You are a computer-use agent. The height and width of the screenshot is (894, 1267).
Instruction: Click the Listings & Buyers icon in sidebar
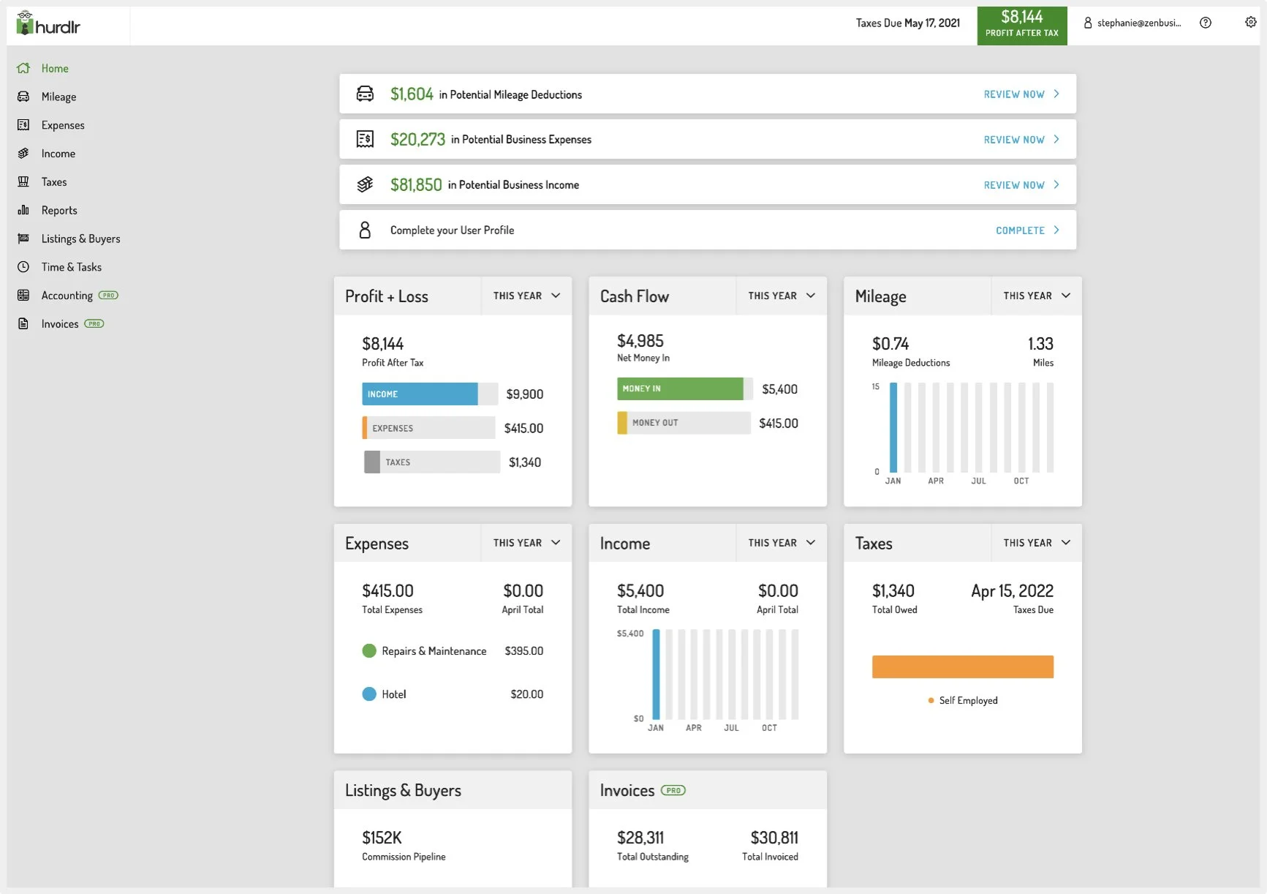(23, 238)
